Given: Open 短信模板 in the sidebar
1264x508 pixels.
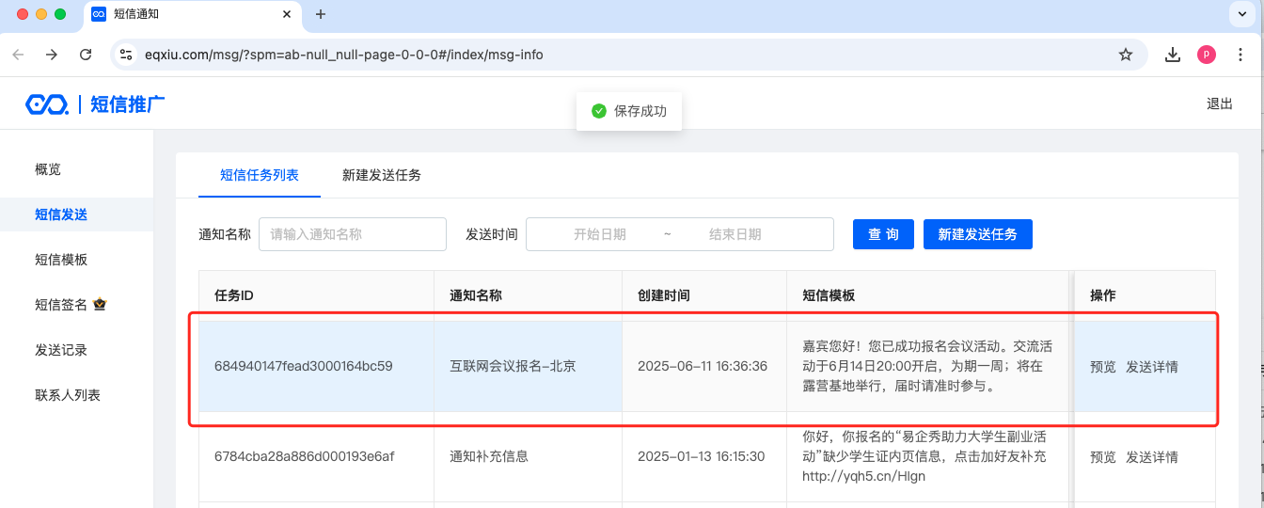Looking at the screenshot, I should point(61,260).
